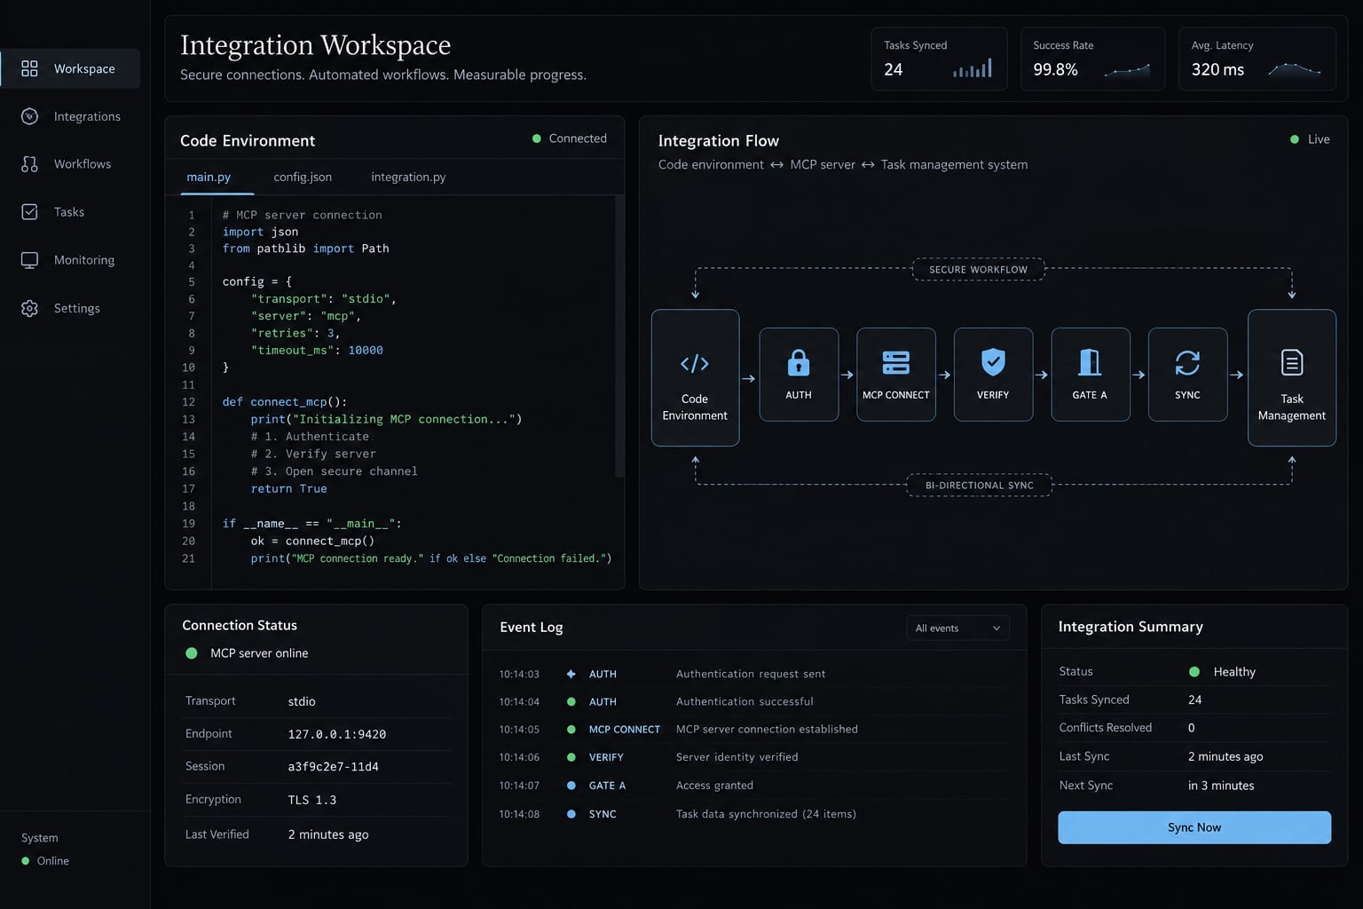Viewport: 1363px width, 909px height.
Task: Click the Connected status indicator
Action: pyautogui.click(x=569, y=138)
